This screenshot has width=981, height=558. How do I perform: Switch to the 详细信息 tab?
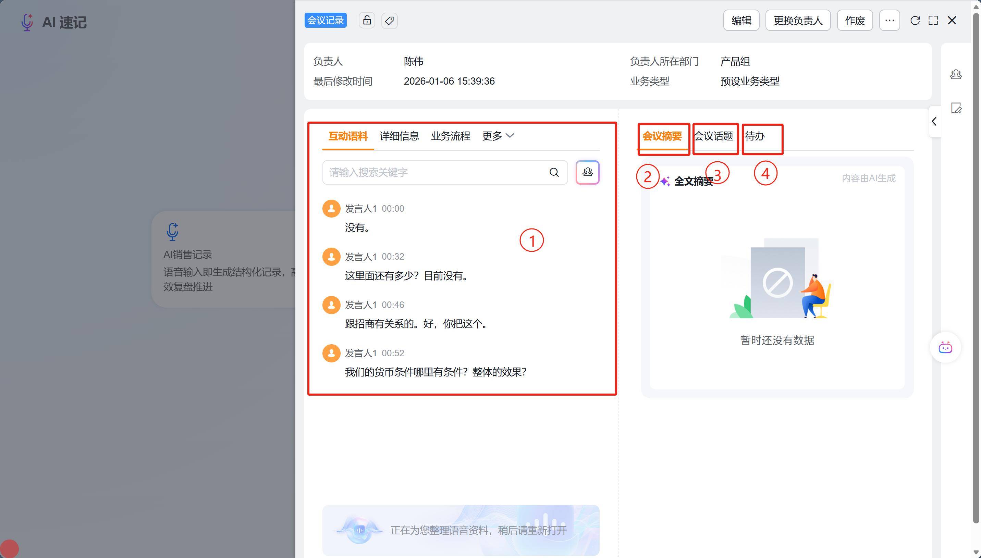(399, 136)
